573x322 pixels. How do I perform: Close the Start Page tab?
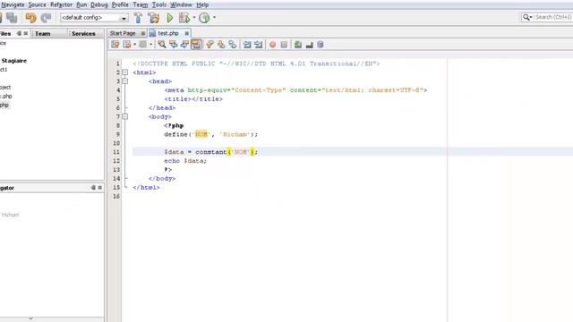143,33
